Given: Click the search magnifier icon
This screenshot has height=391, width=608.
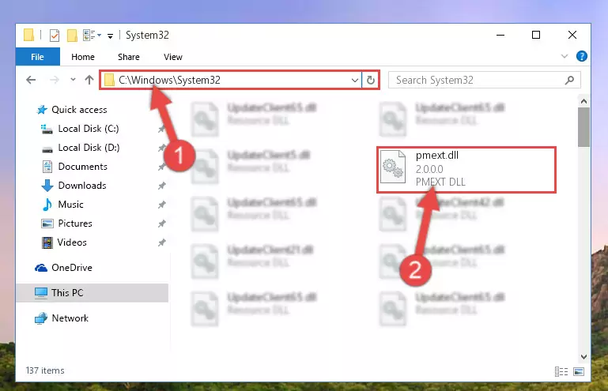Looking at the screenshot, I should [569, 81].
